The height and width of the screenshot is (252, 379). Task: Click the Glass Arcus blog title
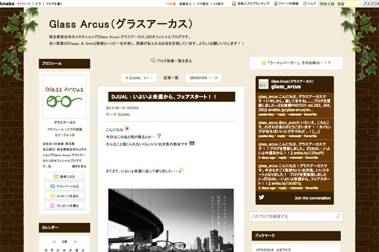tap(120, 24)
